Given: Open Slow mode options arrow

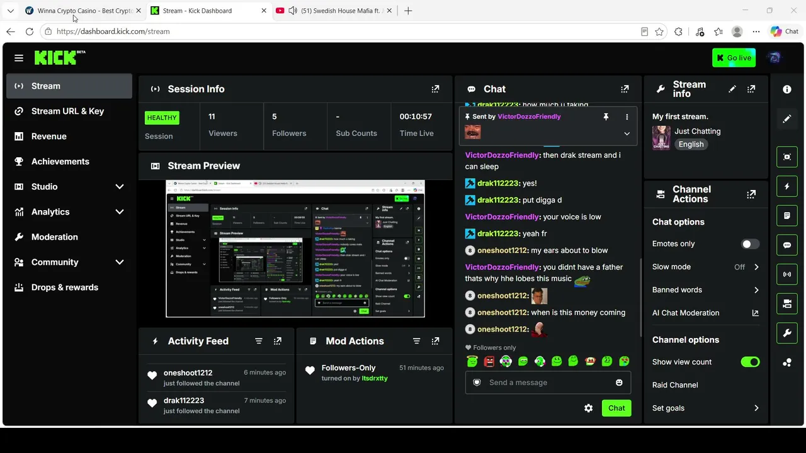Looking at the screenshot, I should coord(756,267).
